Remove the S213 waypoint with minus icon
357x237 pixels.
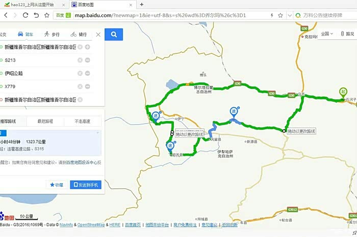(87, 60)
